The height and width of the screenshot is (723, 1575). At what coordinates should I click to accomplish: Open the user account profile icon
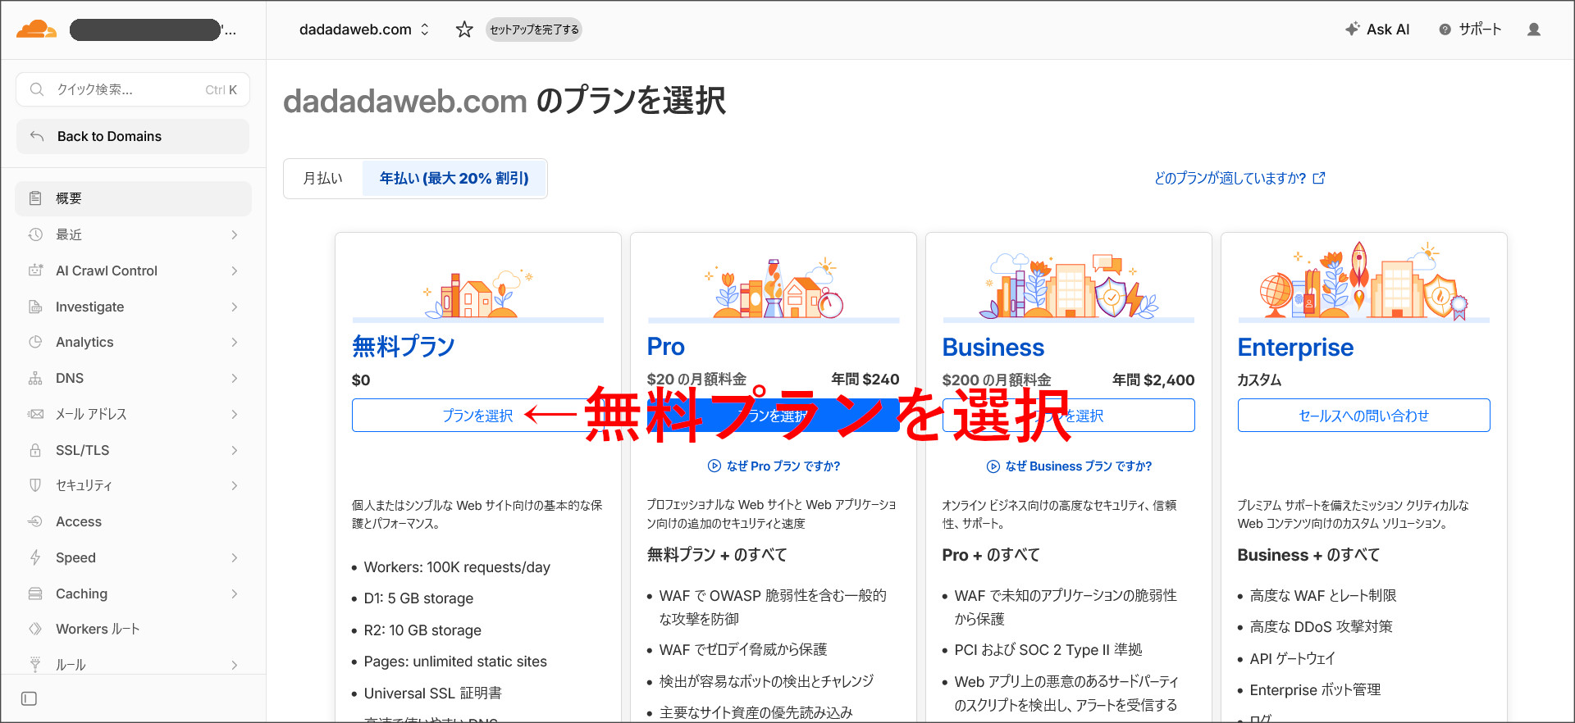pos(1534,30)
